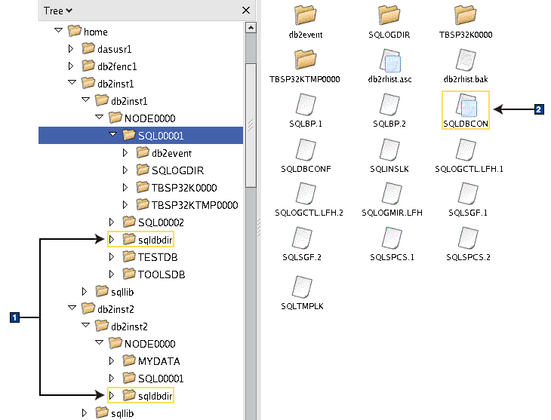The height and width of the screenshot is (420, 551).
Task: Select the SQLSPCS.1 file icon
Action: coord(392,238)
